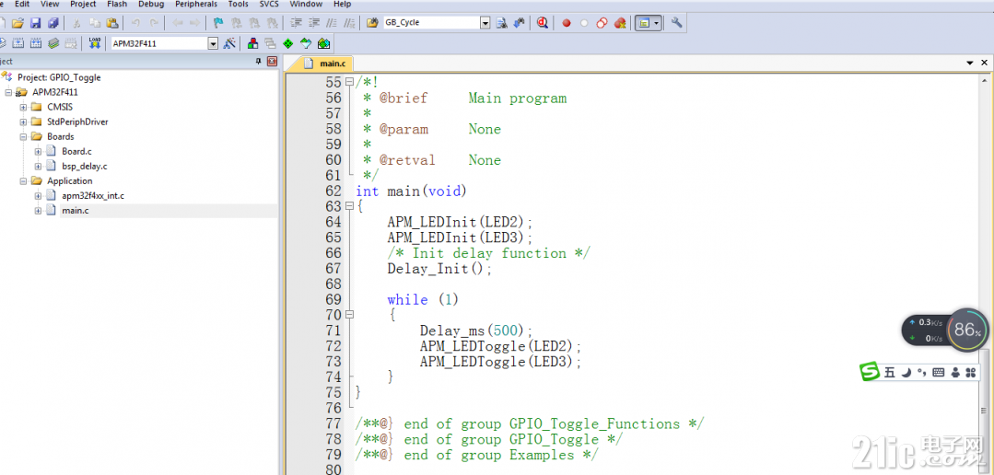Image resolution: width=994 pixels, height=475 pixels.
Task: Collapse the Boards folder
Action: pyautogui.click(x=23, y=137)
